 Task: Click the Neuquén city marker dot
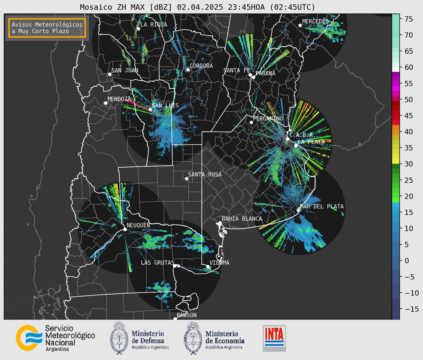click(x=125, y=229)
